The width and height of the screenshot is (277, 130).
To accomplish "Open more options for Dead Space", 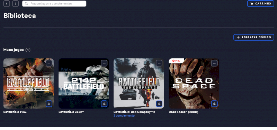I will (x=214, y=63).
